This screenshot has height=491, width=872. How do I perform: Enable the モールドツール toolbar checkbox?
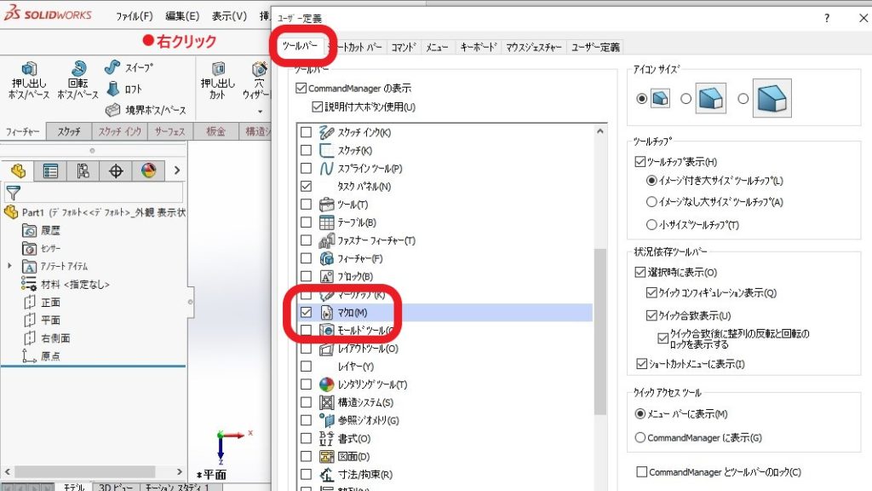point(306,331)
